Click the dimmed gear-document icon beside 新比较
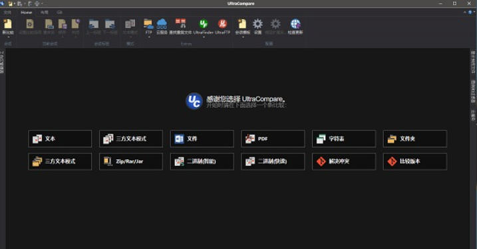Viewport: 477px width, 249px height. pos(30,24)
